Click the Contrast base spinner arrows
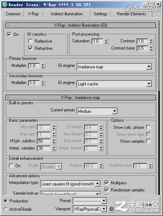Image resolution: width=163 pixels, height=216 pixels. pos(151,48)
